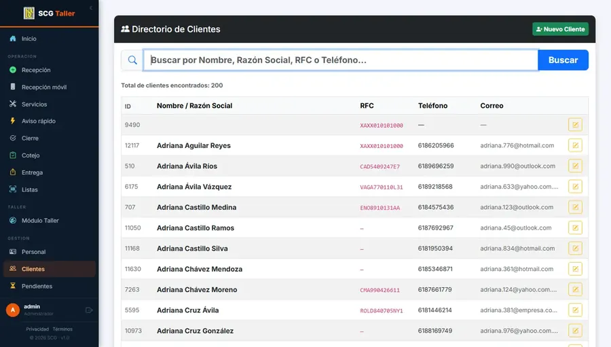Edit Adriana Aguilar Reyes record

click(575, 145)
